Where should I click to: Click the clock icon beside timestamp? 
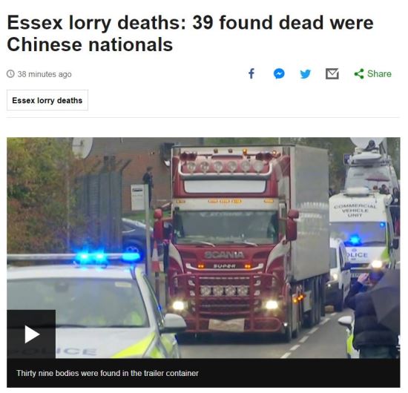coord(10,74)
